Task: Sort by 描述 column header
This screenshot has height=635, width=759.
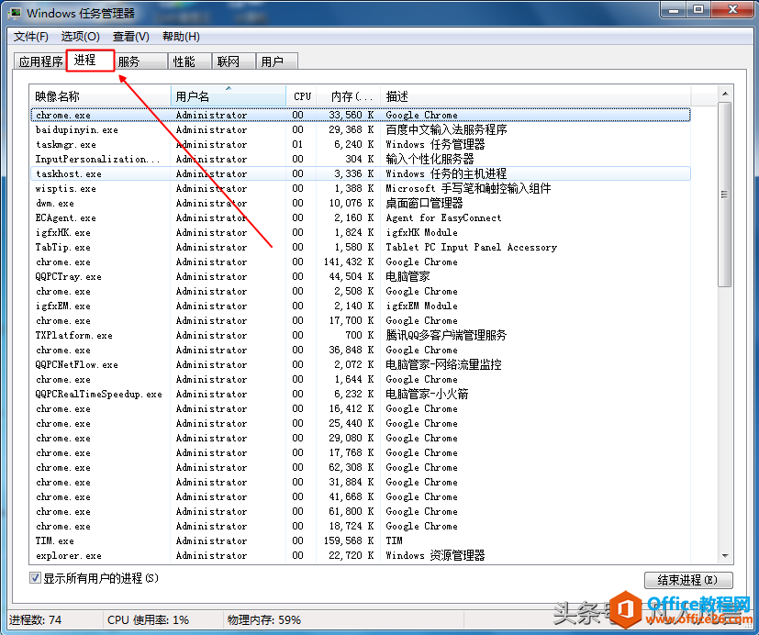Action: click(x=535, y=96)
